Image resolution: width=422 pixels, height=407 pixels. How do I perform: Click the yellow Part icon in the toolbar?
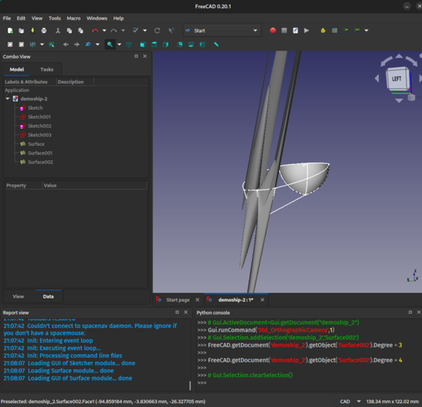323,31
